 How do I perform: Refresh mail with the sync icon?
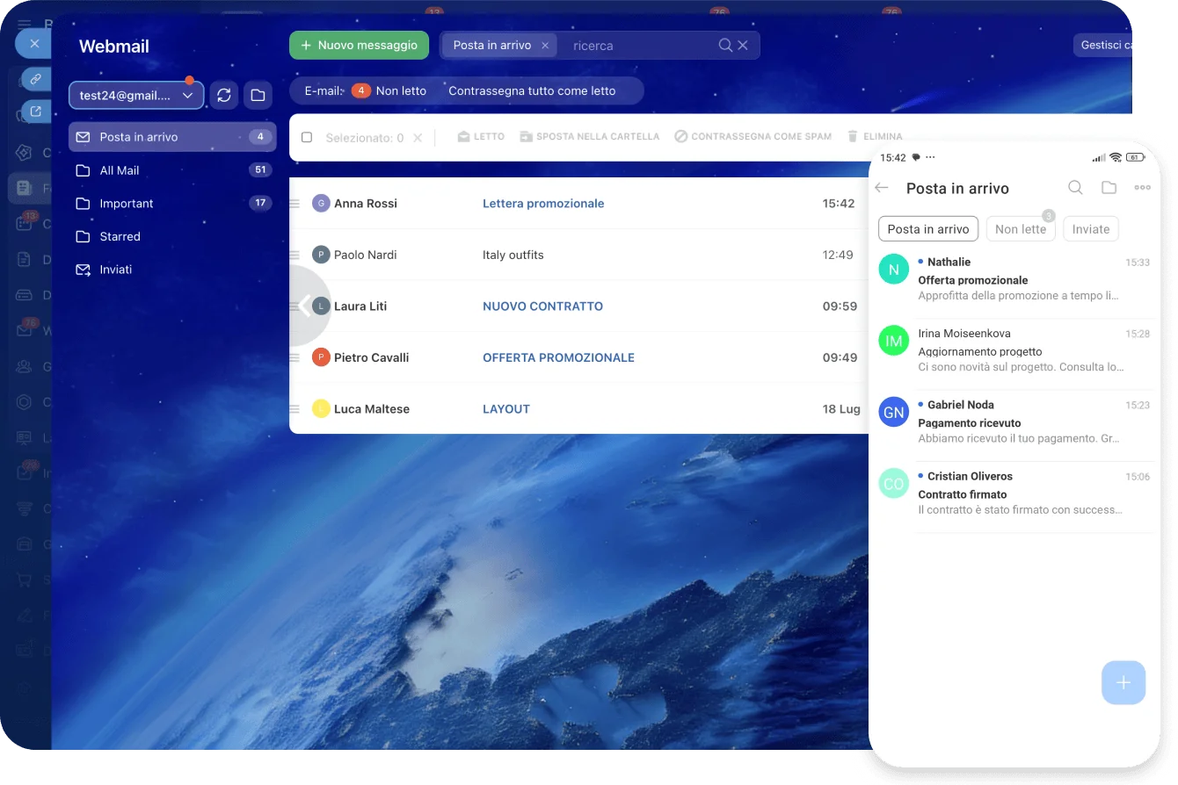pos(224,95)
